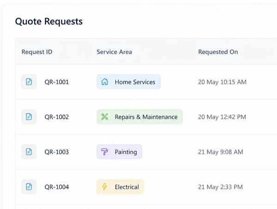Sort by the Requested On column header

[218, 52]
